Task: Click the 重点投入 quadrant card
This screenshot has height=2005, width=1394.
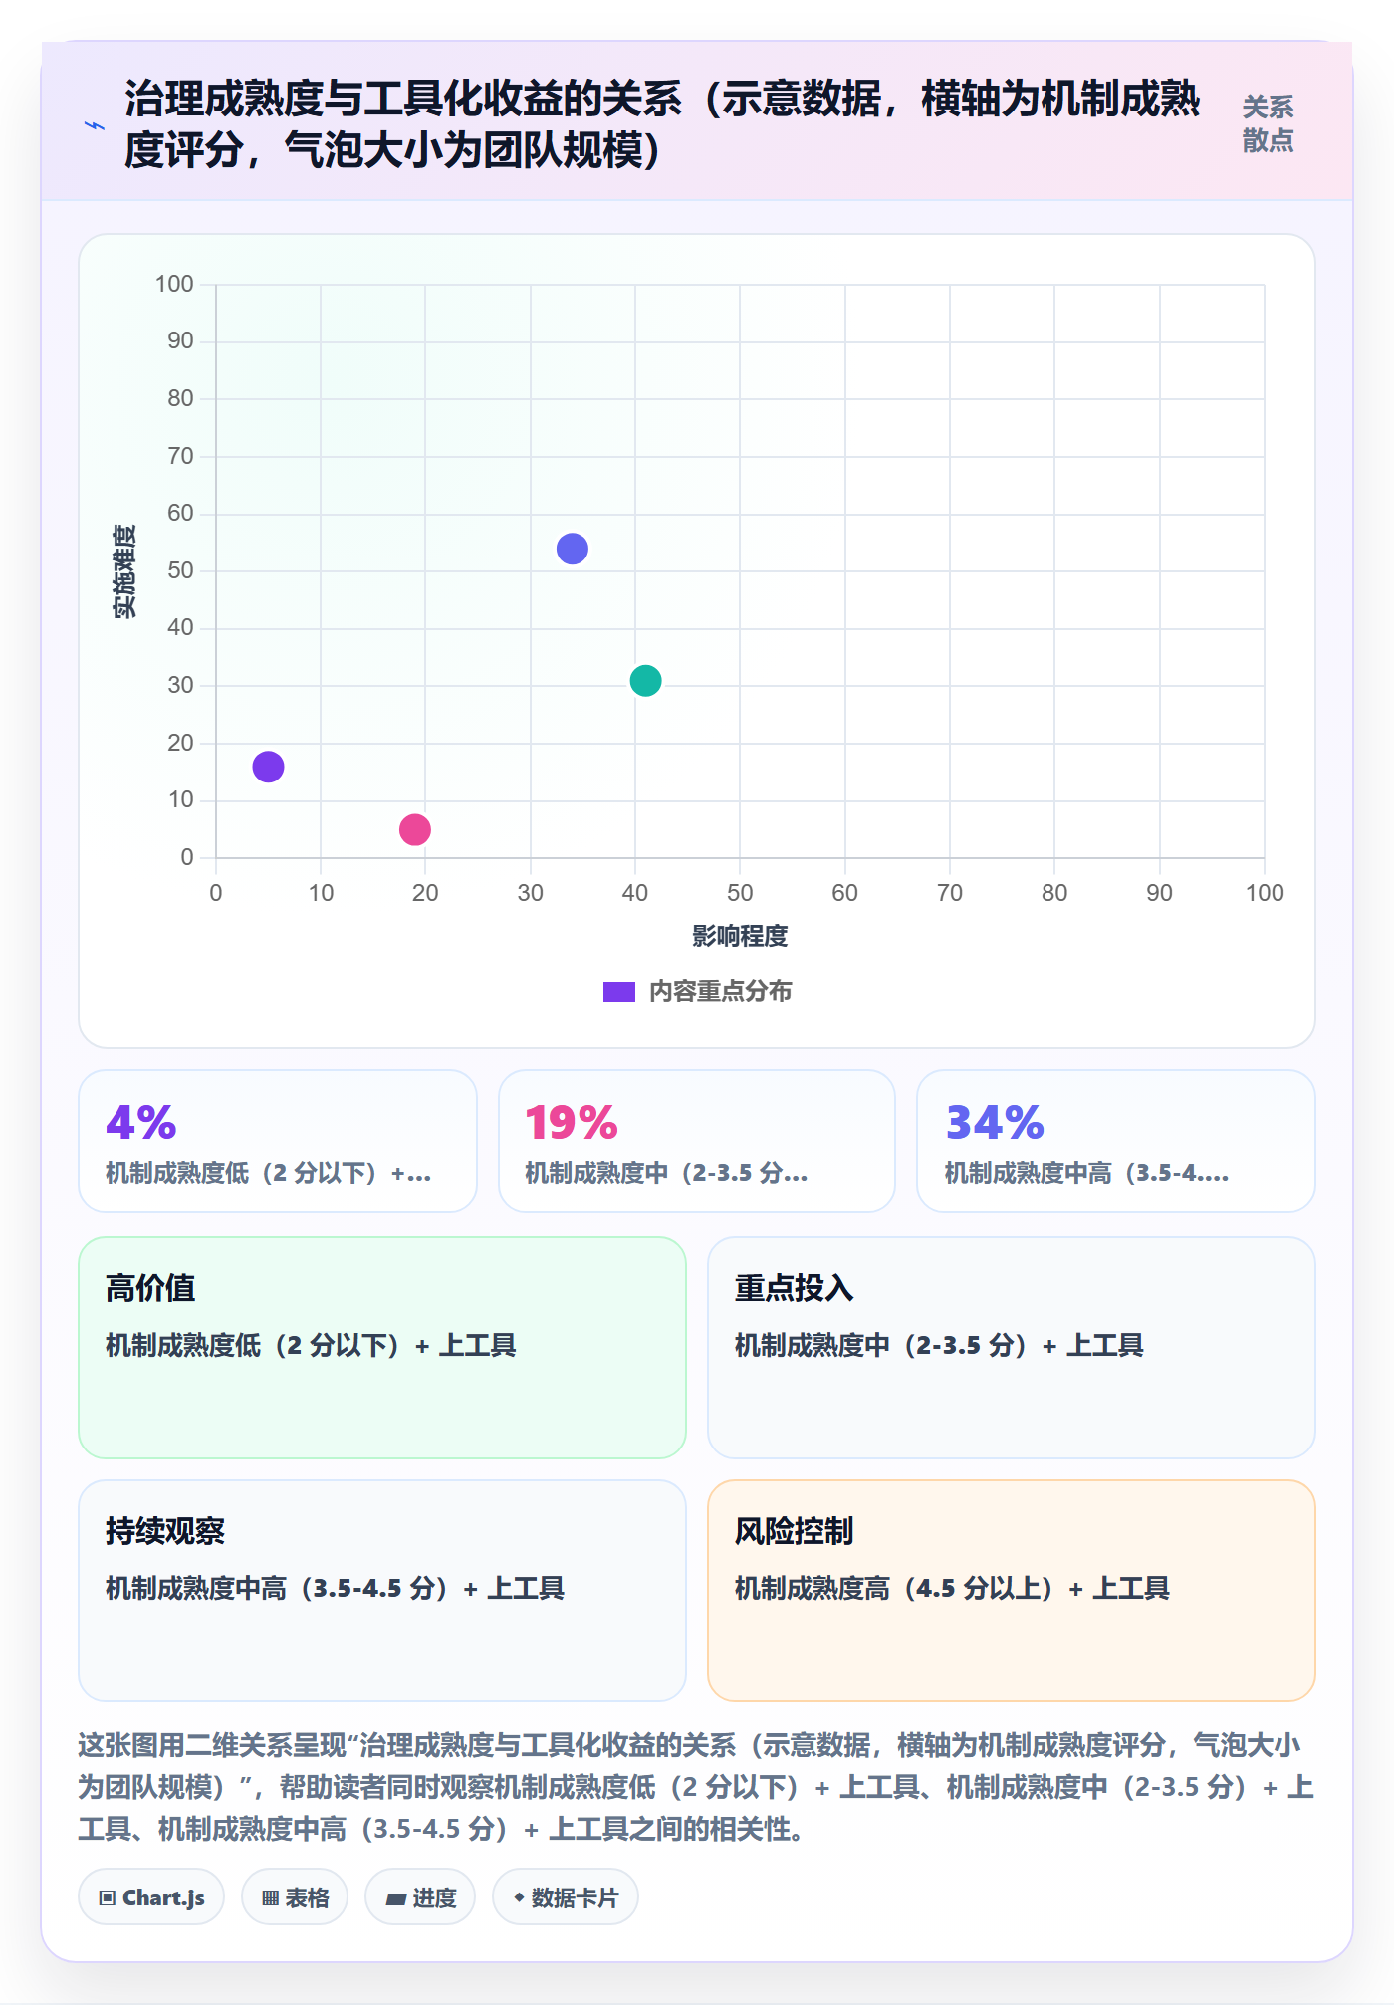Action: pos(1012,1348)
